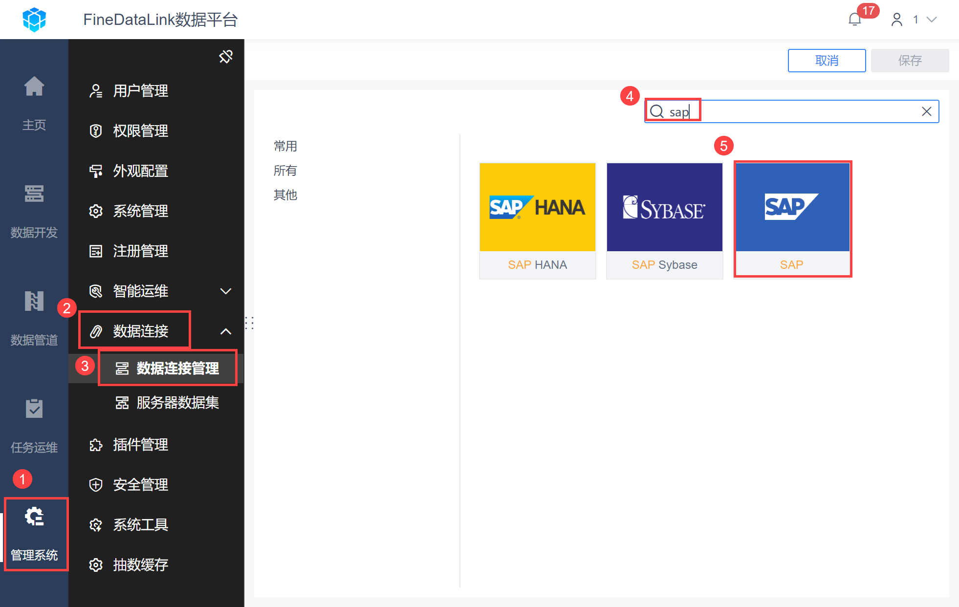Collapse the 数据连接 menu chevron
The width and height of the screenshot is (959, 607).
(x=225, y=331)
